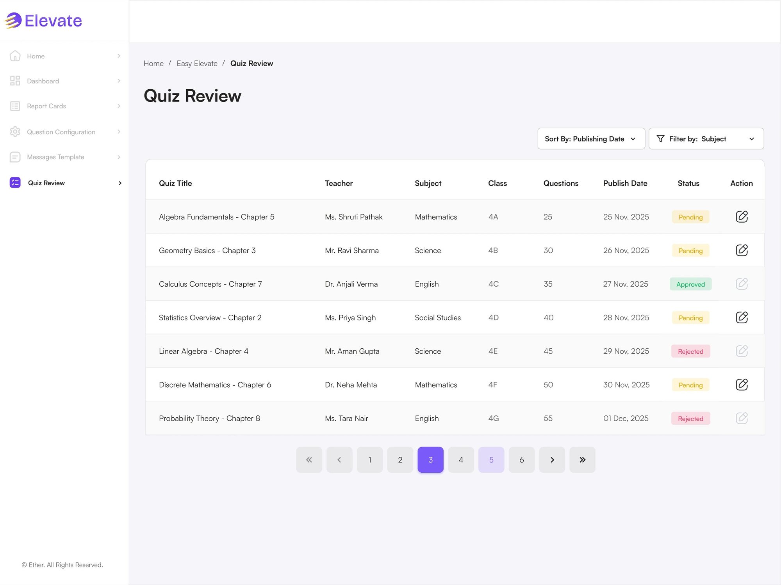Go to page 2

tap(400, 460)
